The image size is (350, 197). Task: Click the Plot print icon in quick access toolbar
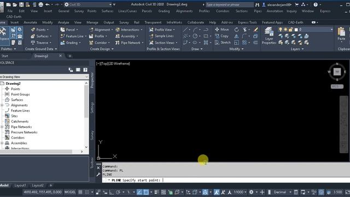pos(40,4)
